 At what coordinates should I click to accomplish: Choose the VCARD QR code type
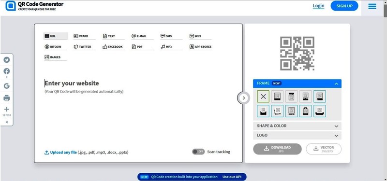84,36
